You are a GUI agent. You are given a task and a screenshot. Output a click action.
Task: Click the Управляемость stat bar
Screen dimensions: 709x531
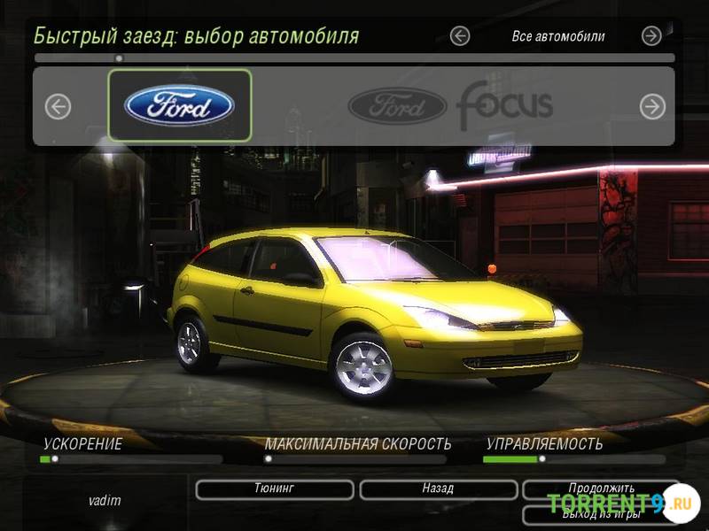coord(573,459)
